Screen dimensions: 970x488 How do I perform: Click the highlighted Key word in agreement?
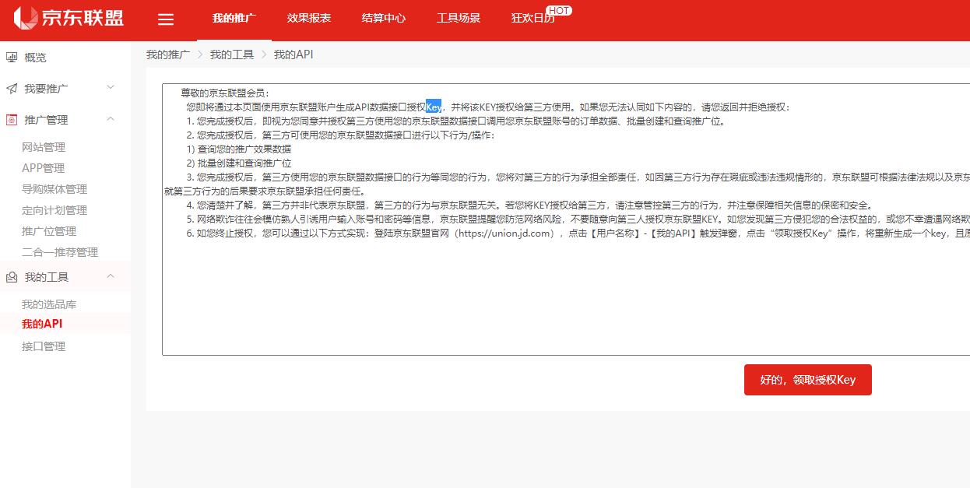click(434, 107)
